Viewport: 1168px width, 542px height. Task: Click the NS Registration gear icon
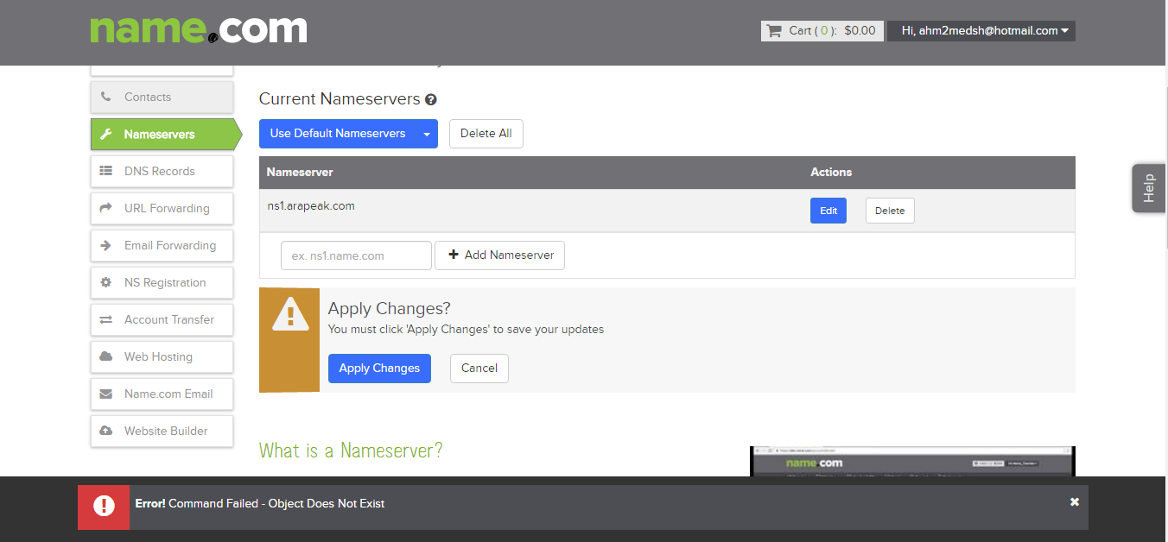[106, 282]
